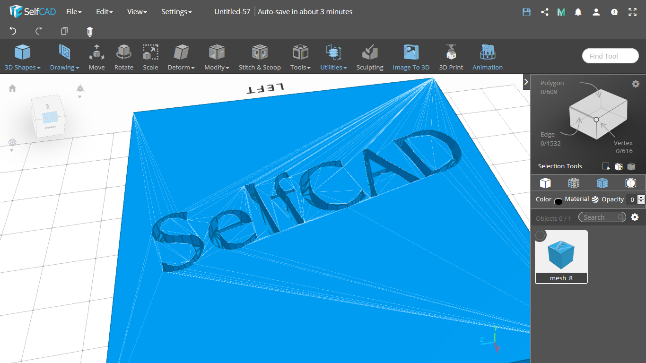The width and height of the screenshot is (646, 363).
Task: Open the MyMiniFactory M icon
Action: point(561,12)
